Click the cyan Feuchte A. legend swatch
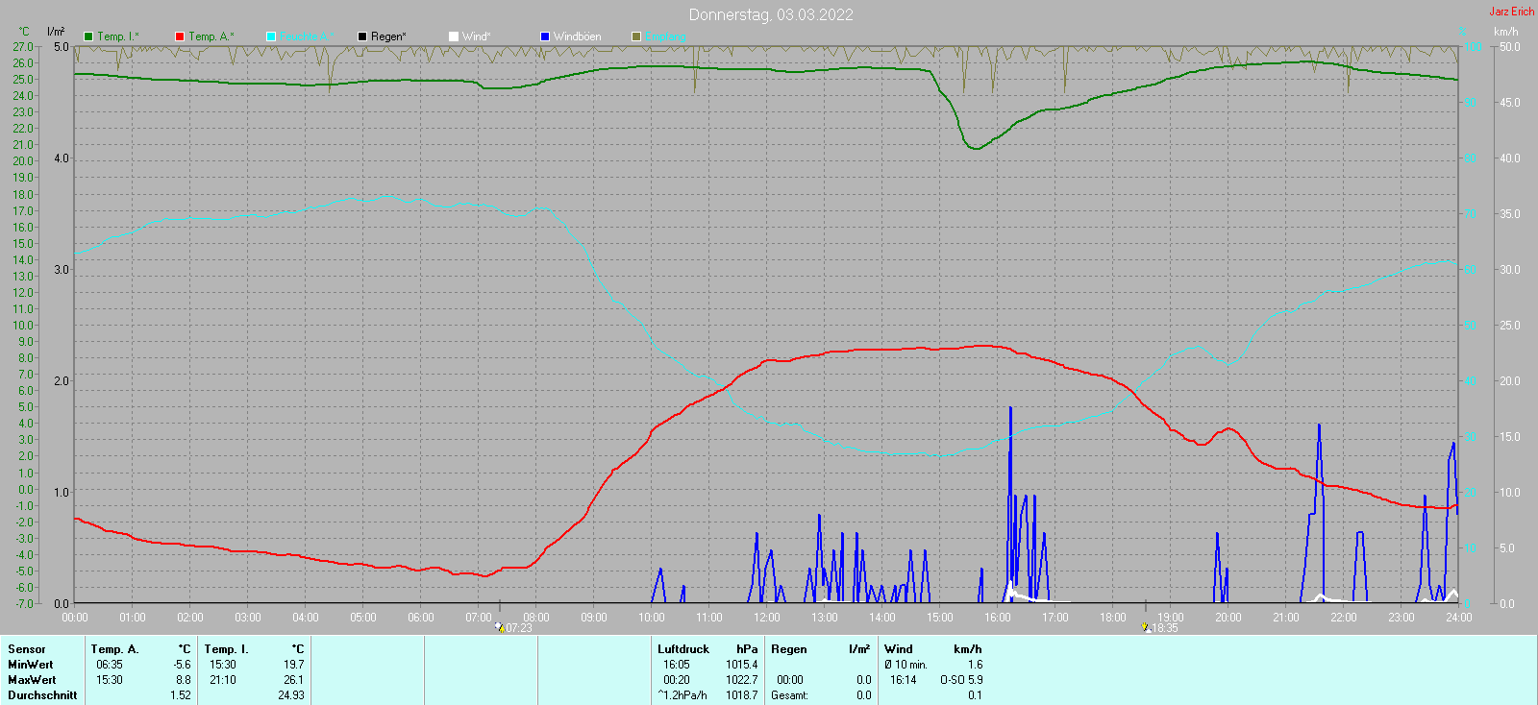Image resolution: width=1538 pixels, height=705 pixels. 271,36
